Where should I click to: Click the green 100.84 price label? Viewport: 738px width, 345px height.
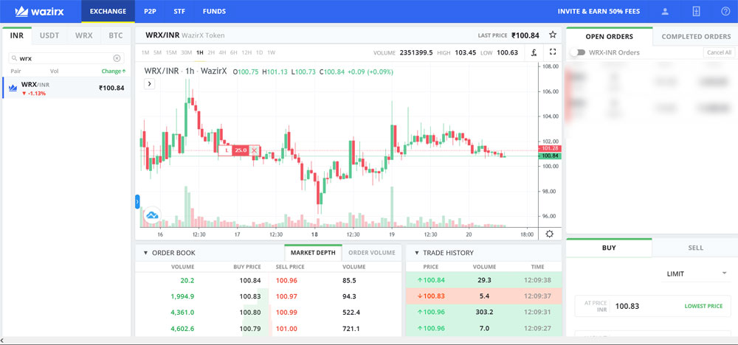click(x=549, y=156)
